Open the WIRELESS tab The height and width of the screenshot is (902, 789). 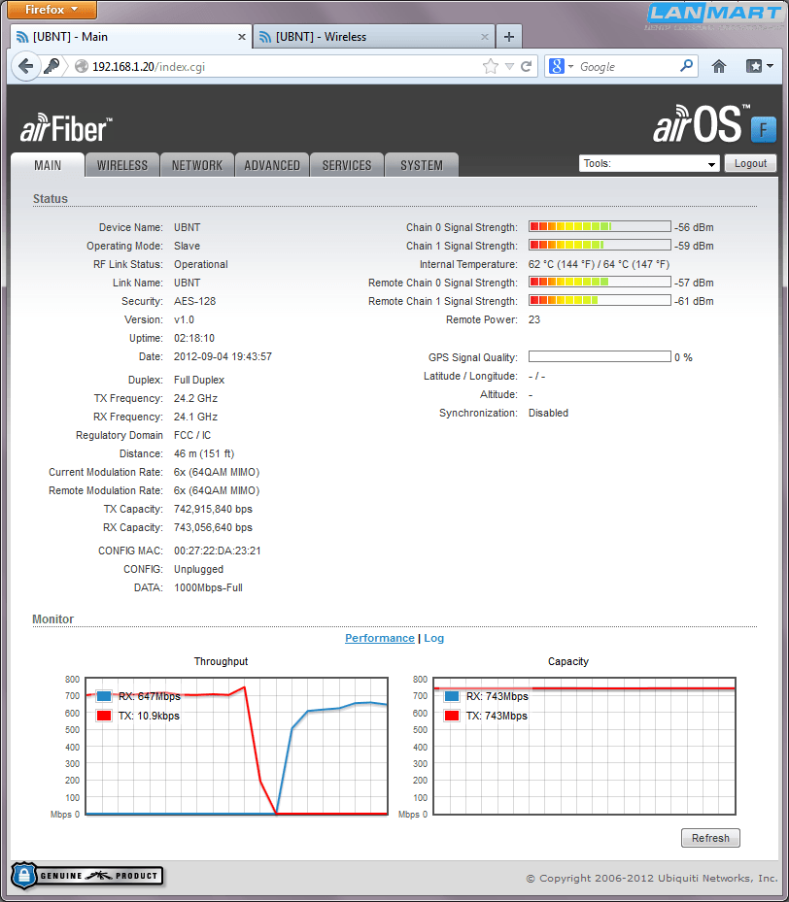[x=122, y=165]
